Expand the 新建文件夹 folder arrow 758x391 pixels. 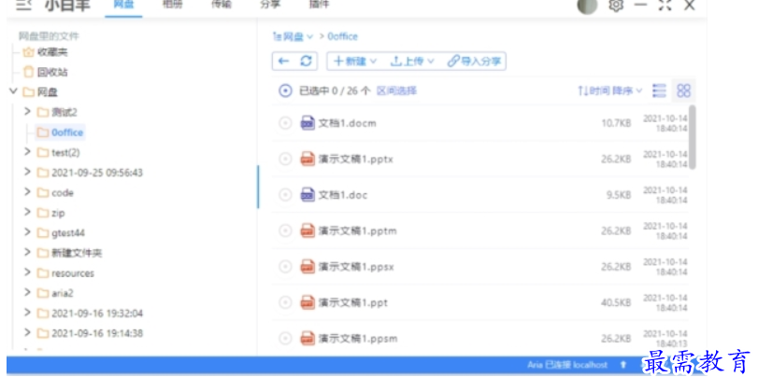(x=27, y=252)
